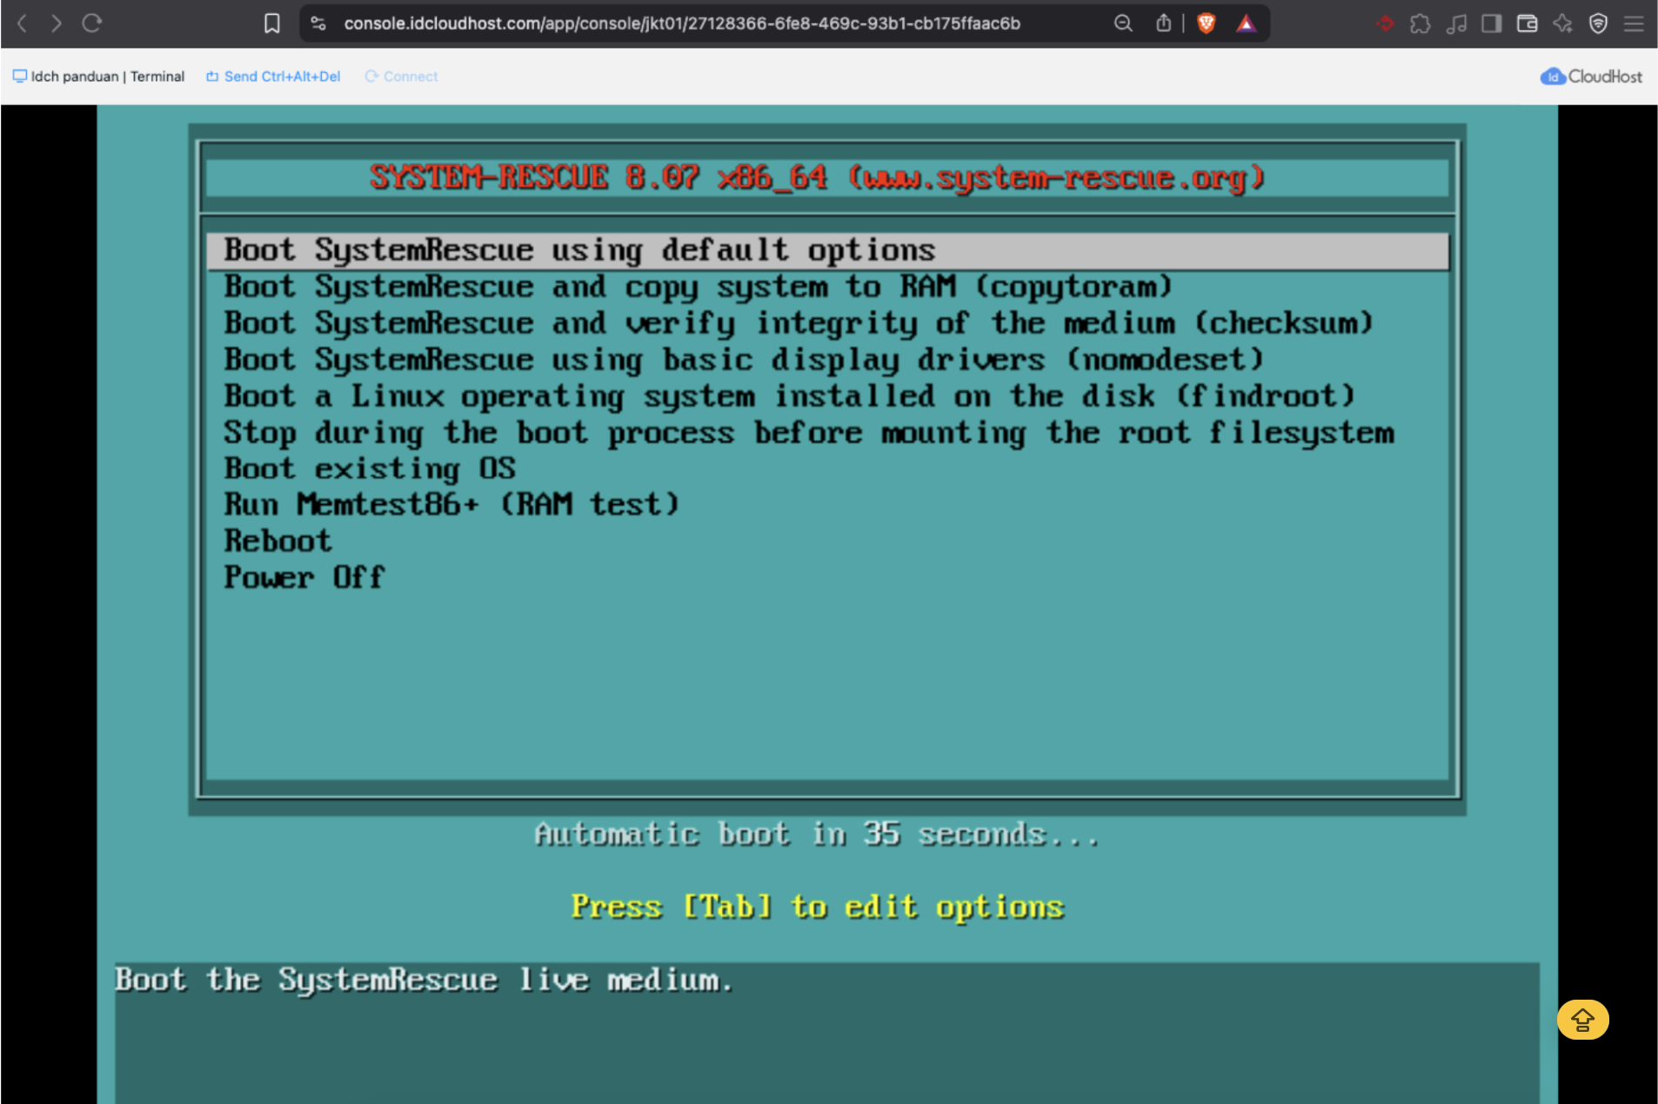Open site settings icon in the address bar
The image size is (1658, 1104).
click(318, 23)
